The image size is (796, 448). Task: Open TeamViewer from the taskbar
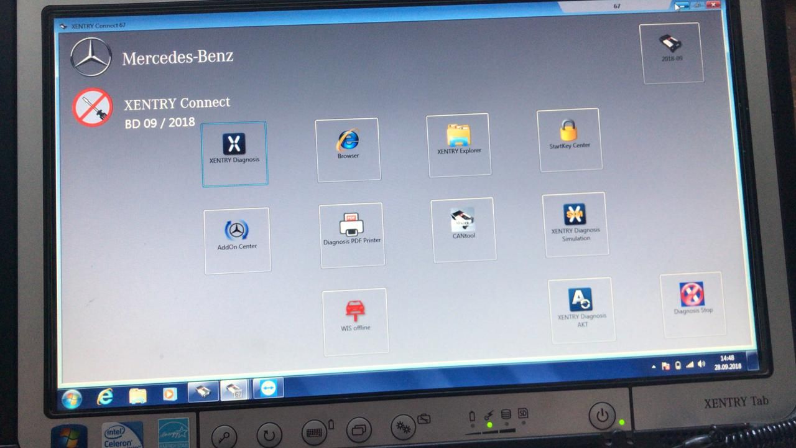pyautogui.click(x=268, y=388)
